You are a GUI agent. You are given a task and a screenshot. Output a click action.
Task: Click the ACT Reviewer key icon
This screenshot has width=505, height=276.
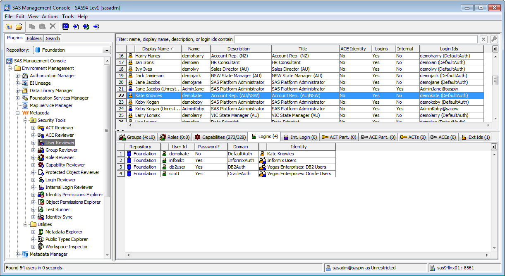(x=41, y=128)
